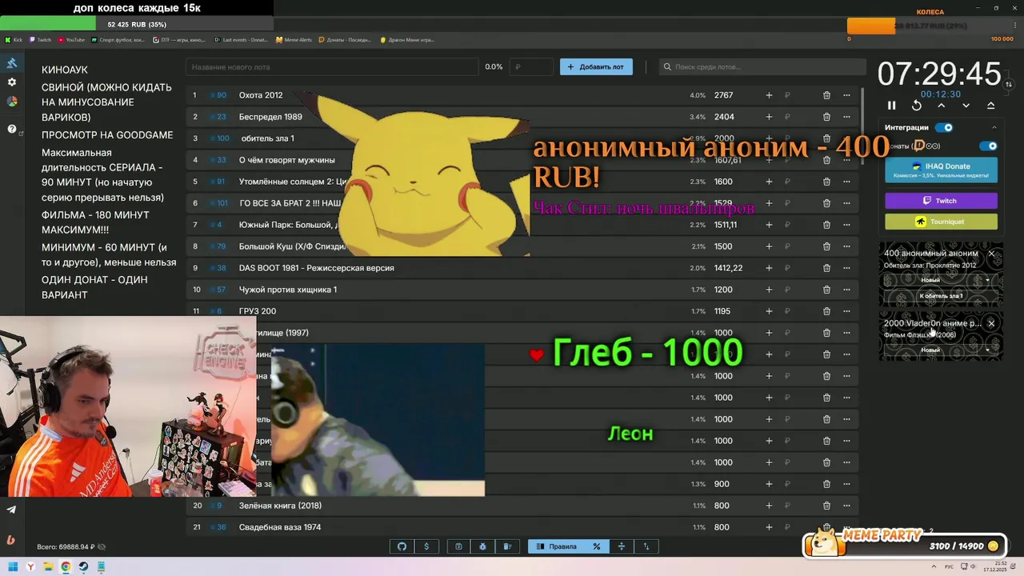Collapse the Интеграции panel chevron
Image resolution: width=1024 pixels, height=576 pixels.
pyautogui.click(x=994, y=127)
